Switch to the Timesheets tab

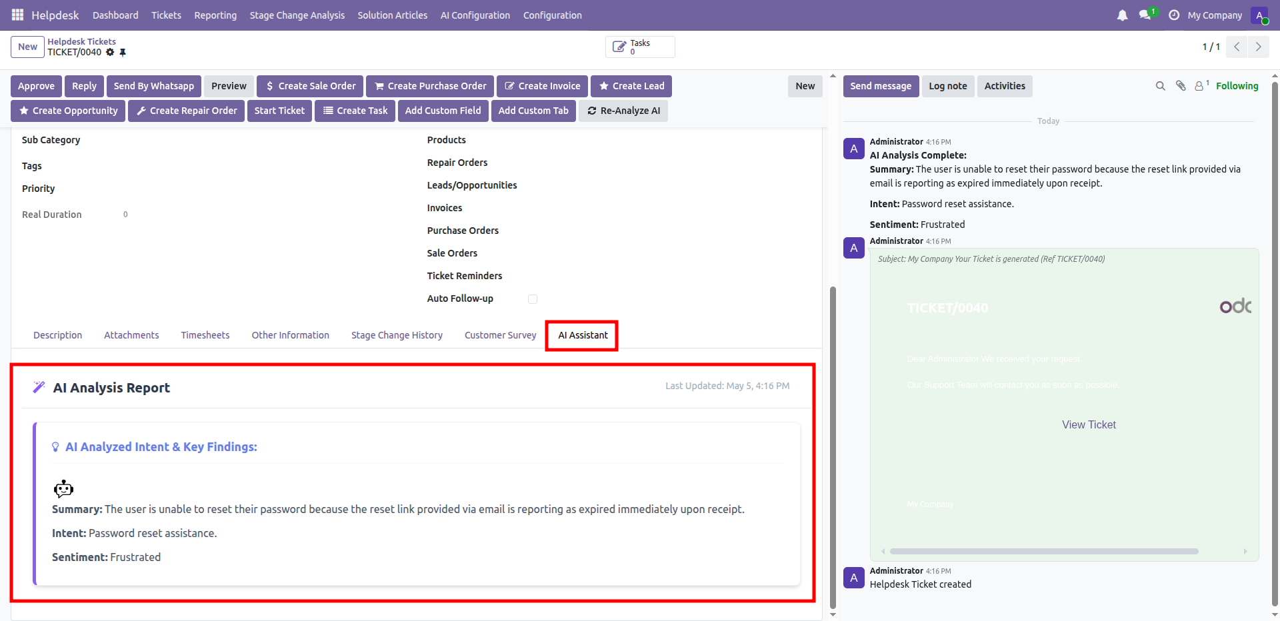coord(205,335)
